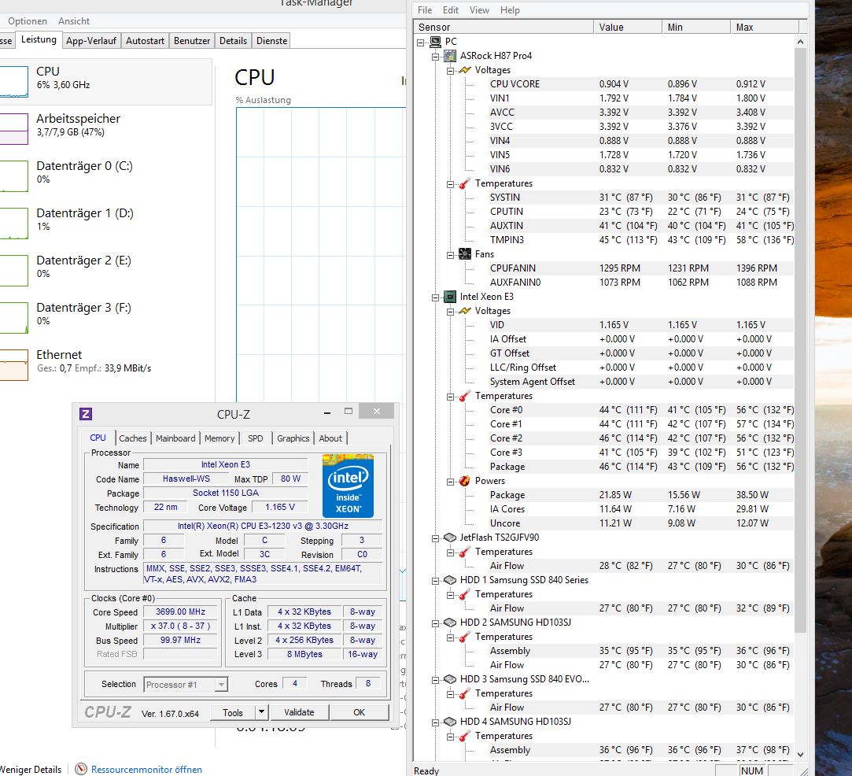
Task: Open Optionen menu in Task-Manager
Action: (28, 20)
